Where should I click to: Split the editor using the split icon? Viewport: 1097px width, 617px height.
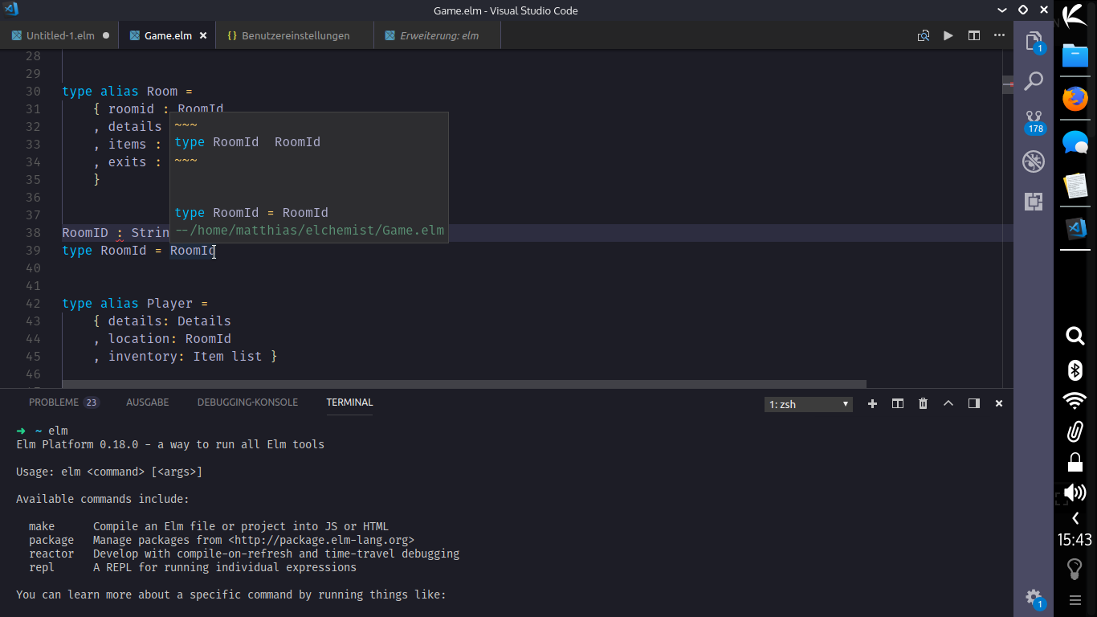click(x=974, y=35)
